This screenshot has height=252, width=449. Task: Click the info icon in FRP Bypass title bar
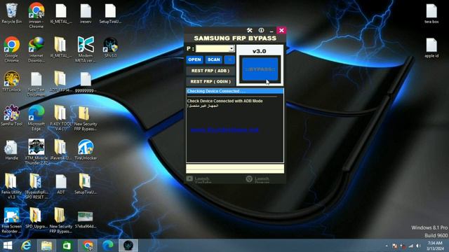(261, 30)
